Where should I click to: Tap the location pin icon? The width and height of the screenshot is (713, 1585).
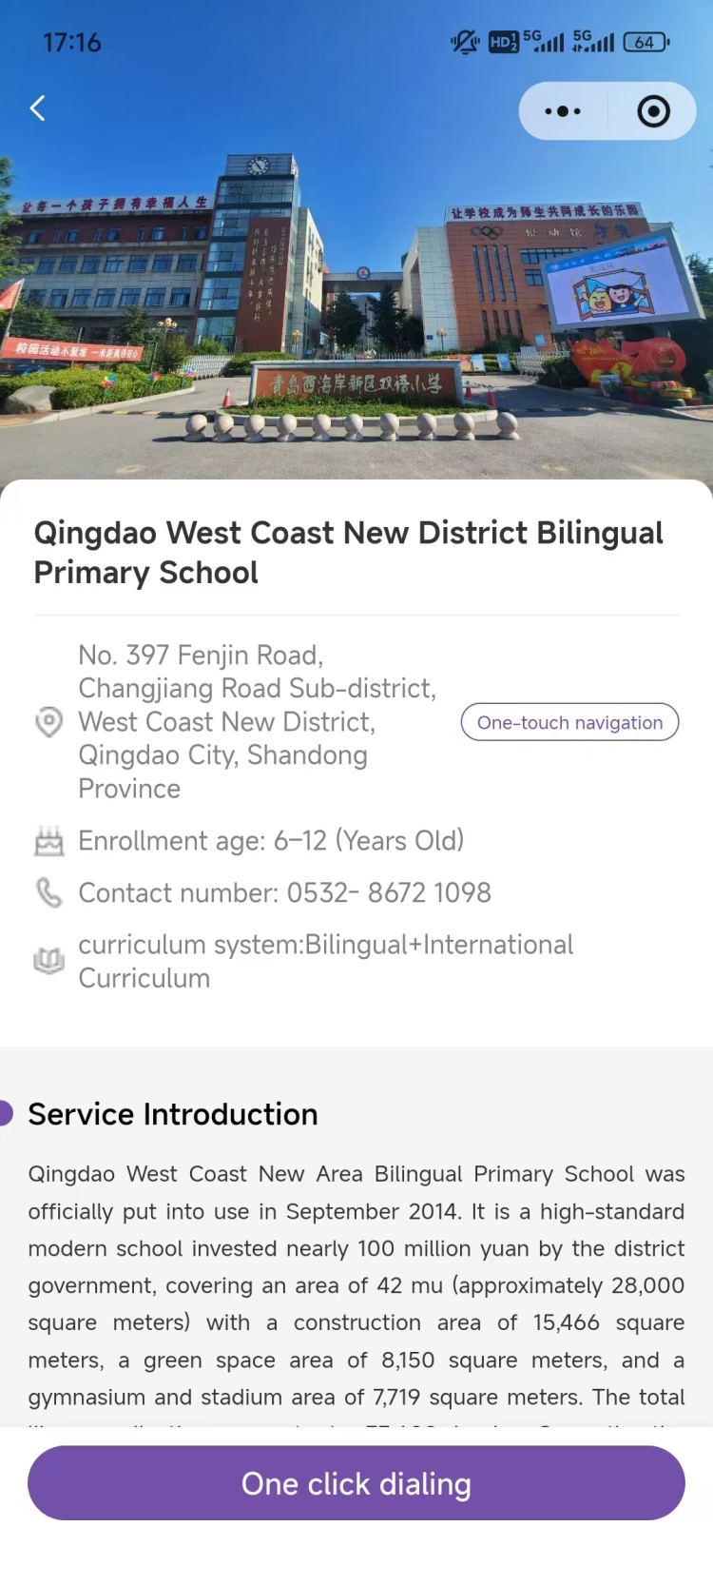click(48, 722)
